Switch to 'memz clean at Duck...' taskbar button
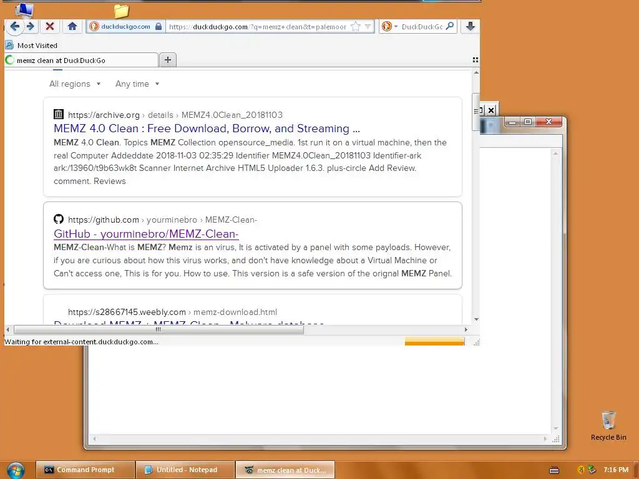The image size is (639, 479). click(x=285, y=470)
